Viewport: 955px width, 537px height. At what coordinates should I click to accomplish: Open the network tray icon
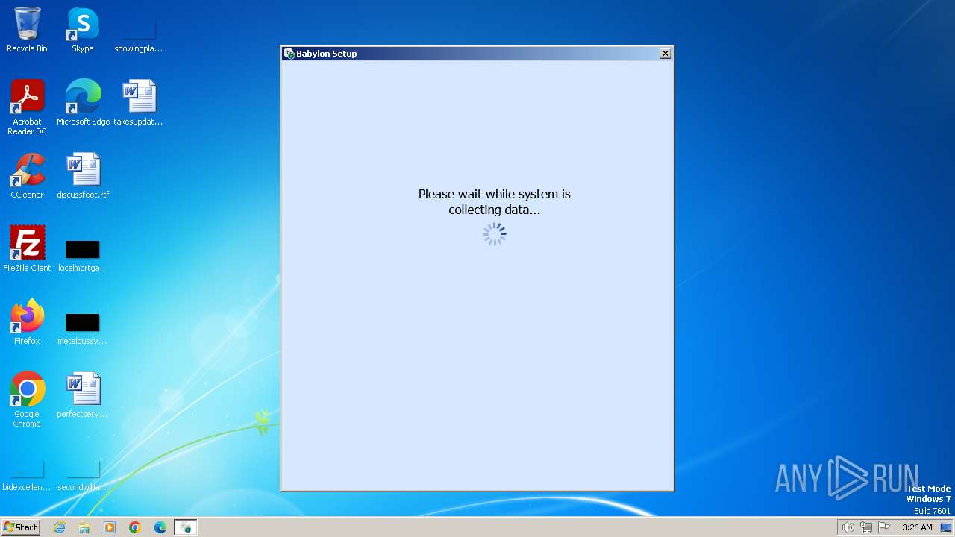click(x=866, y=527)
